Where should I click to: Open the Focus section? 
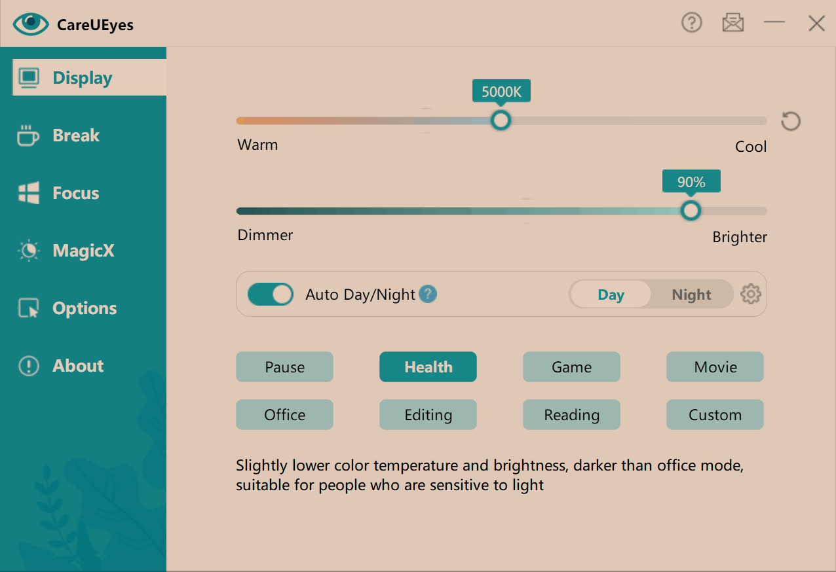[75, 193]
